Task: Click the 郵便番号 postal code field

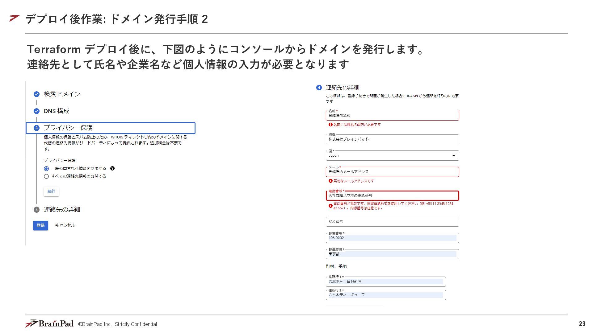Action: [392, 238]
